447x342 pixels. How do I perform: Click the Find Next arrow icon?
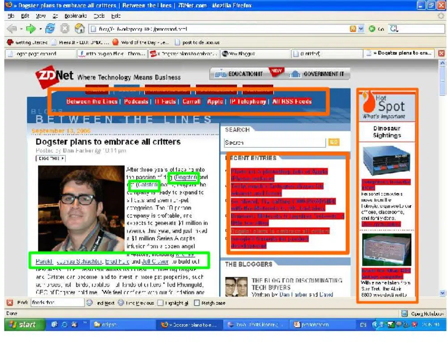coord(89,303)
